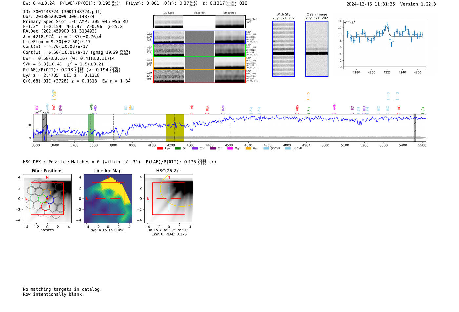Click the Q(0.68) OII (3728) z = 0.1318 line
Viewport: 459px width, 312px height.
click(77, 81)
